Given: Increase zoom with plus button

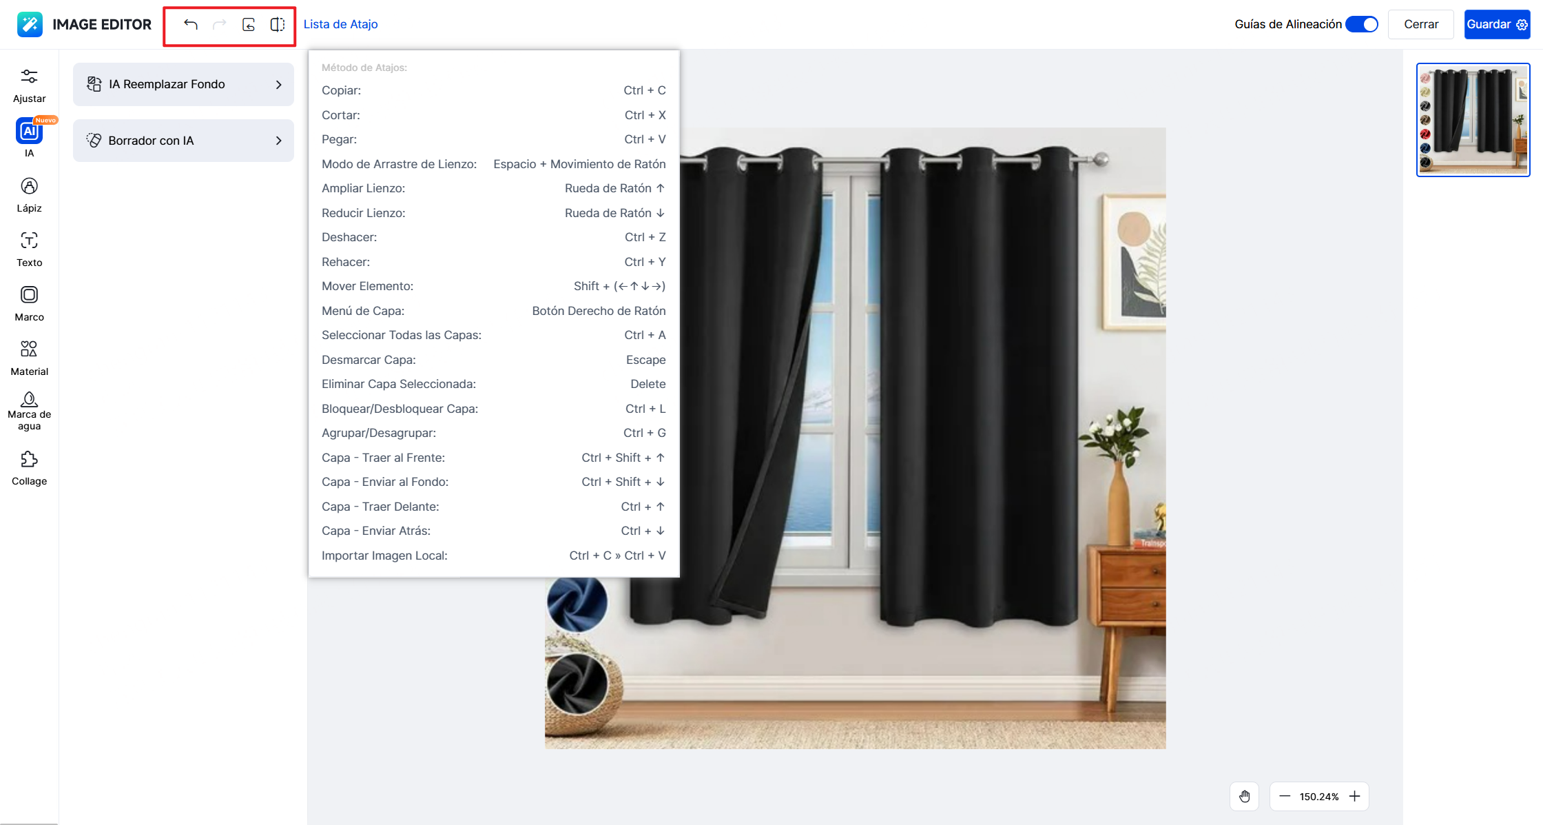Looking at the screenshot, I should pyautogui.click(x=1354, y=796).
